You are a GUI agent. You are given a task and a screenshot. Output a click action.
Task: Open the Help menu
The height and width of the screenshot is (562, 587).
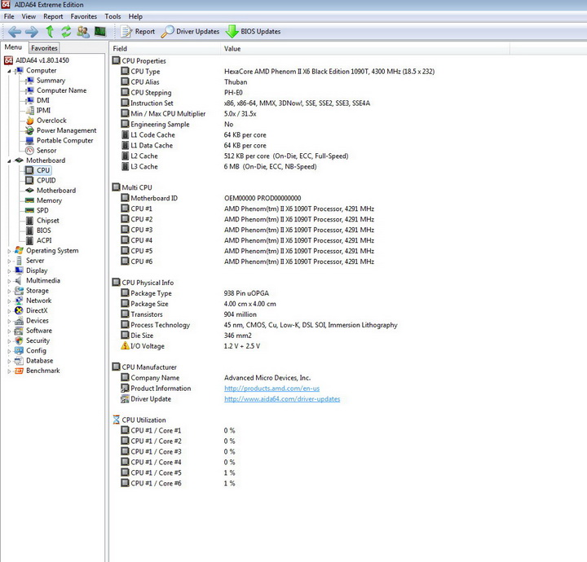(135, 16)
